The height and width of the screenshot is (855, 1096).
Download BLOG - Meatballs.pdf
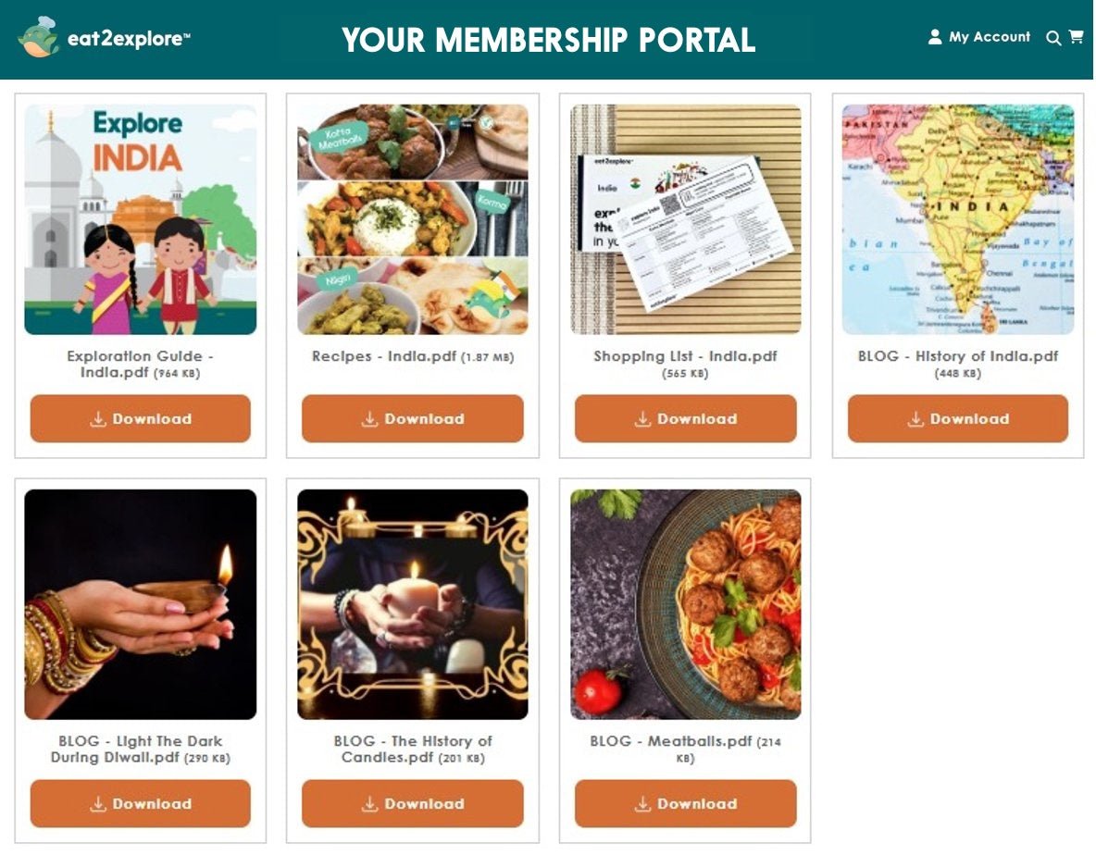[686, 803]
